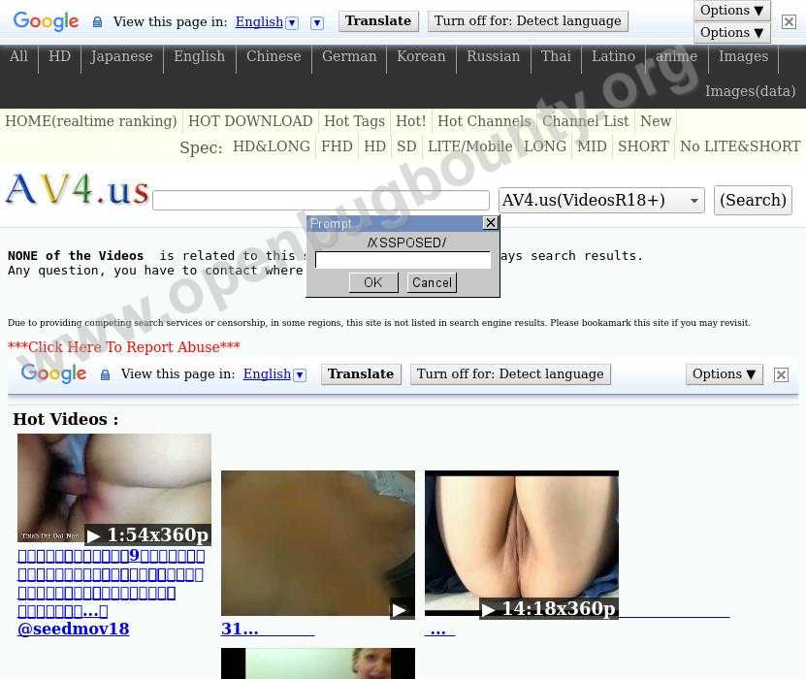Open the AV4.us(VideosR18+) search scope dropdown

click(x=601, y=200)
